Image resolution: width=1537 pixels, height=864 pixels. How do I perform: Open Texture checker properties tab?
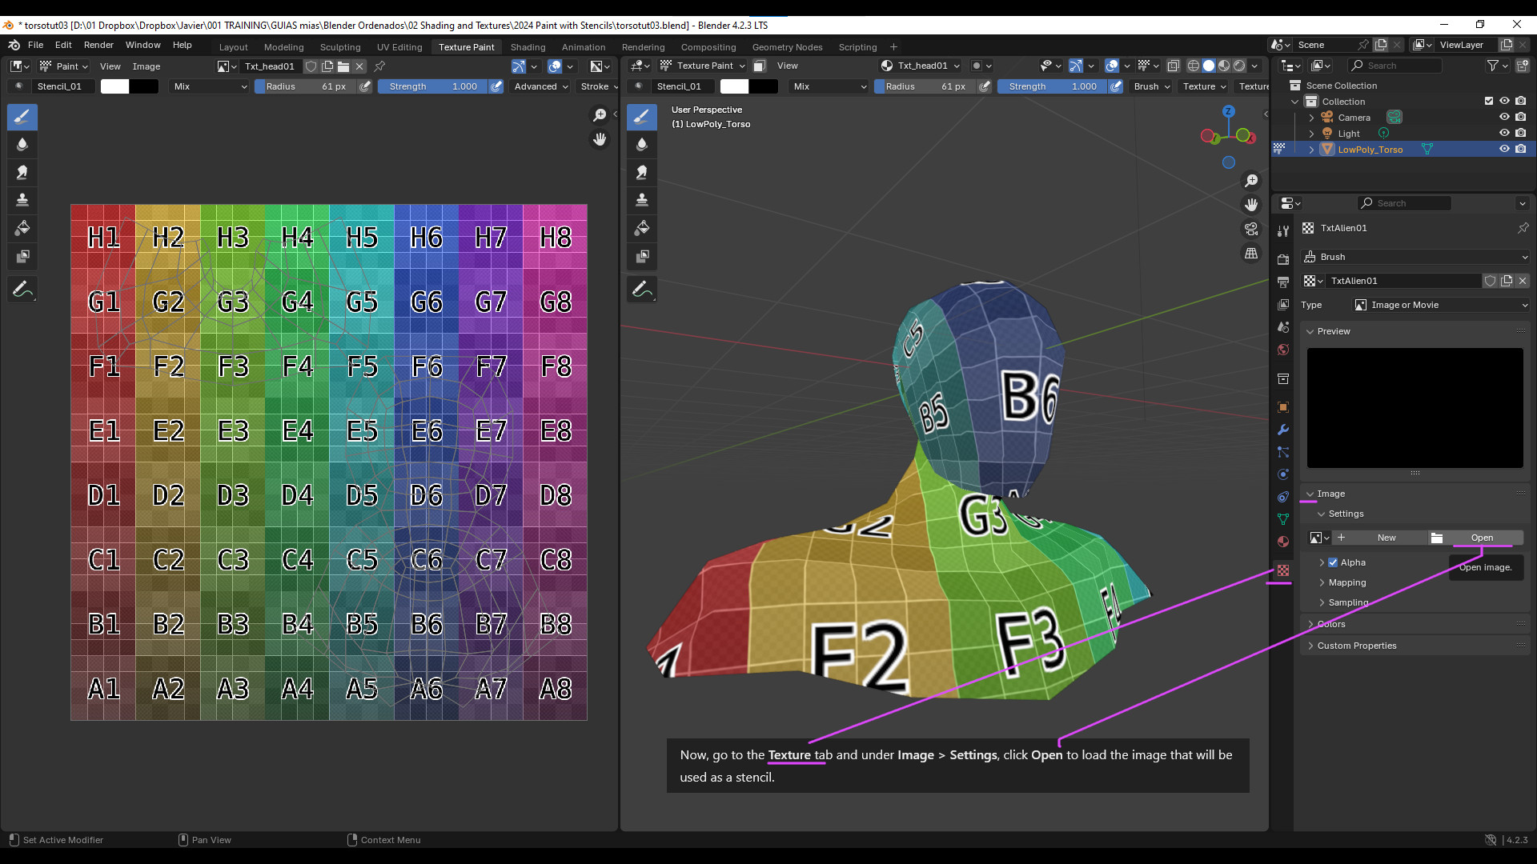[x=1283, y=570]
